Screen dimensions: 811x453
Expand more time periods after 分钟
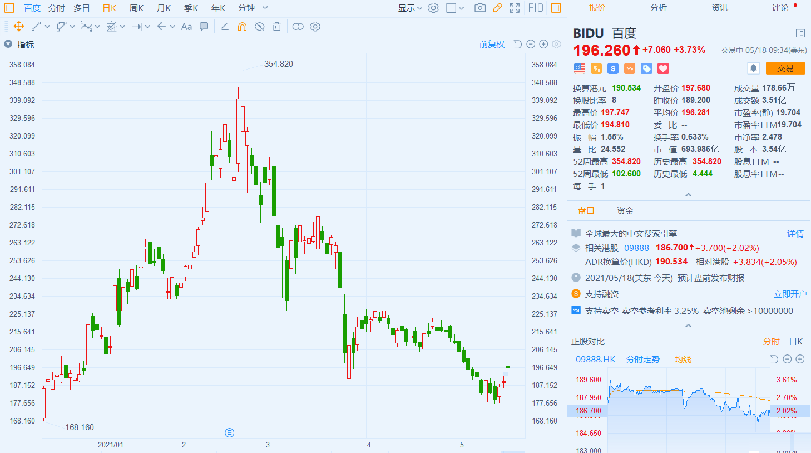pyautogui.click(x=265, y=8)
